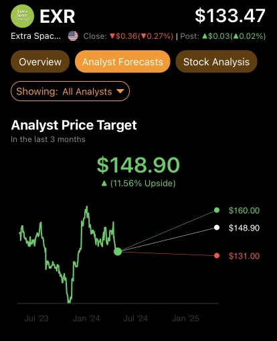Open the Stock Analysis tab
Image resolution: width=277 pixels, height=341 pixels.
pos(216,62)
